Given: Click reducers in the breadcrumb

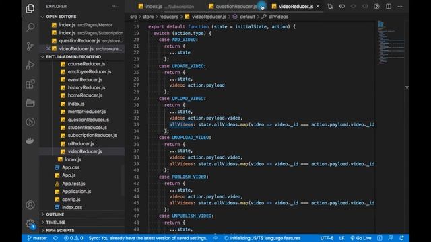Looking at the screenshot, I should tap(169, 17).
